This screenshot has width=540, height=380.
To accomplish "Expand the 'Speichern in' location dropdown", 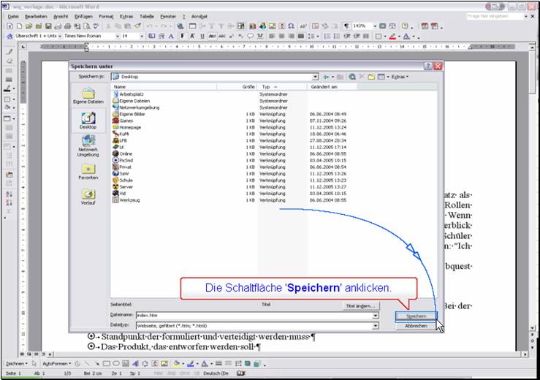I will (315, 77).
